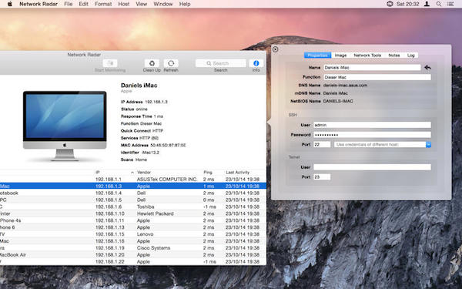
Task: Click the Start Monitoring toolbar icon
Action: (x=110, y=63)
